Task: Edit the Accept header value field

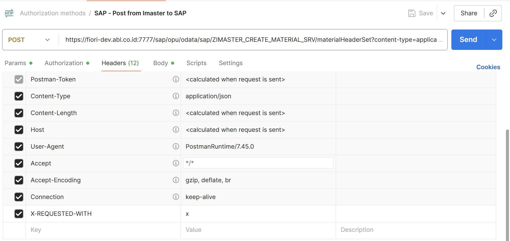Action: [258, 163]
